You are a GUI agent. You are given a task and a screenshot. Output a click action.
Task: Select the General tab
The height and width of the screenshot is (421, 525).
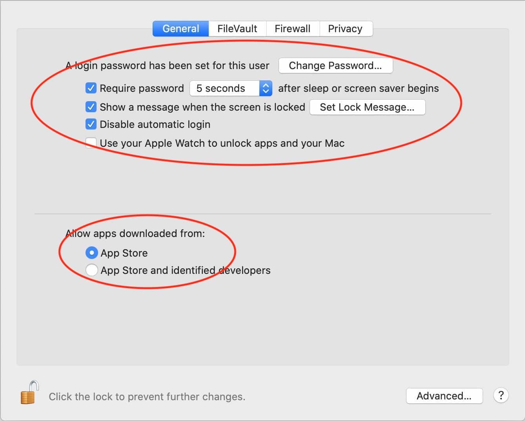point(180,29)
